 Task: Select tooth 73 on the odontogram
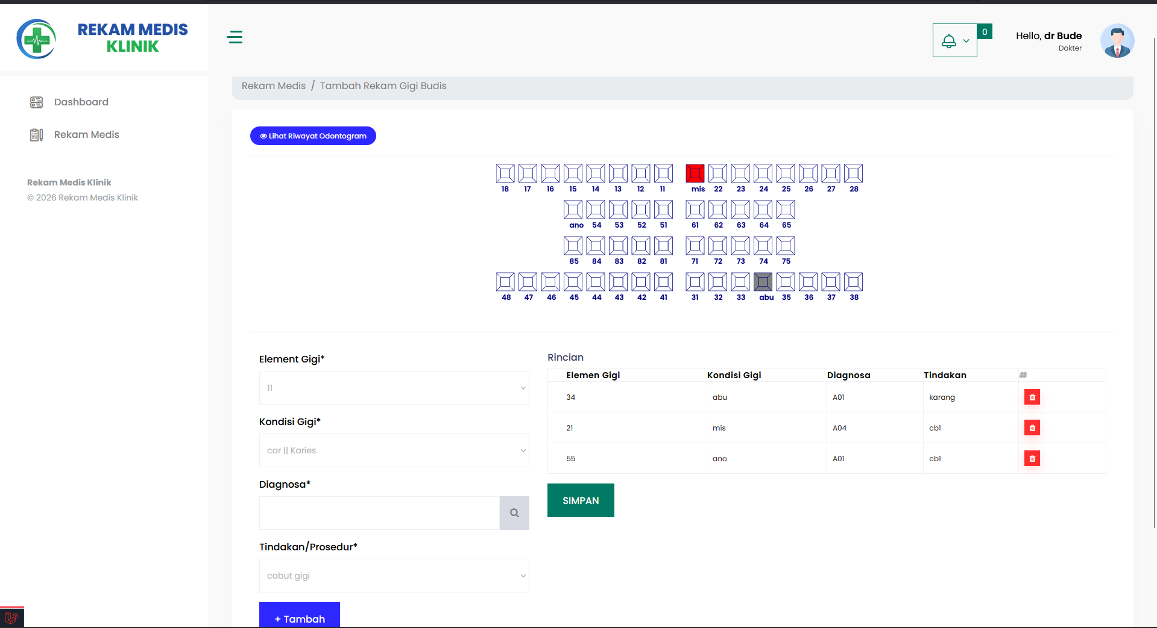click(740, 246)
